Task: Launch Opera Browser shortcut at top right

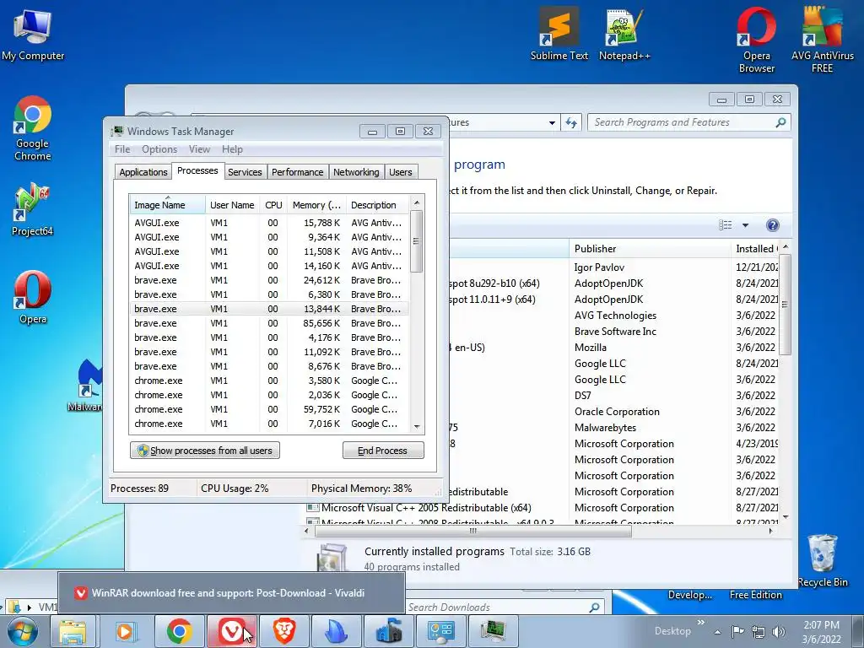Action: (x=757, y=40)
